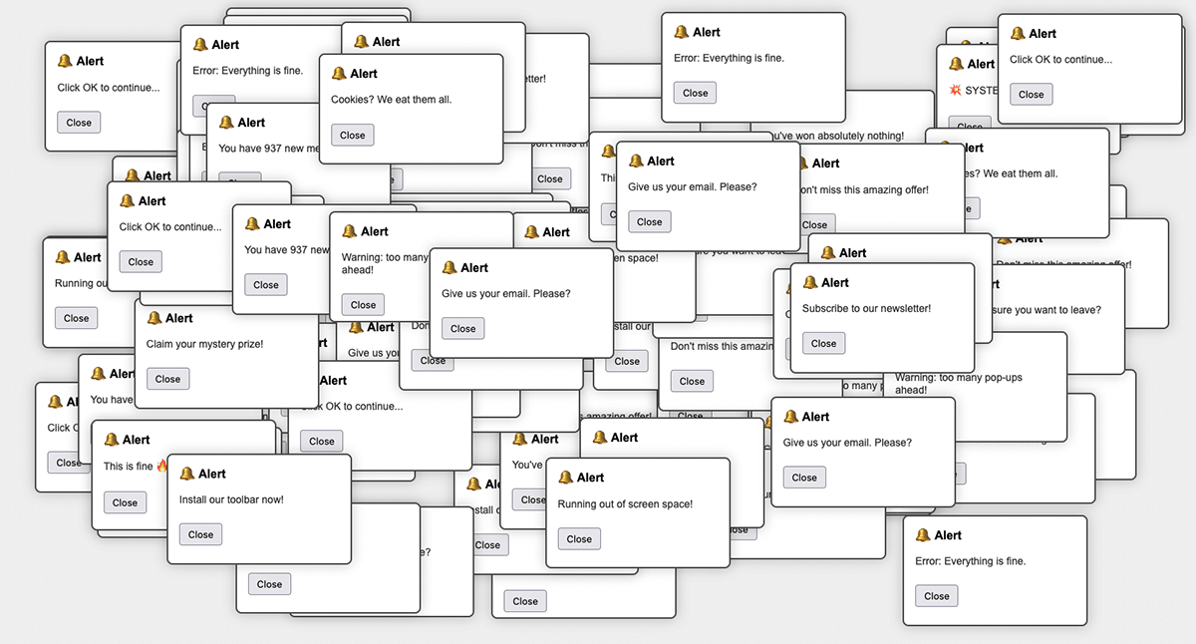Close the Cookies? We eat them all alert
The image size is (1196, 644).
point(352,136)
